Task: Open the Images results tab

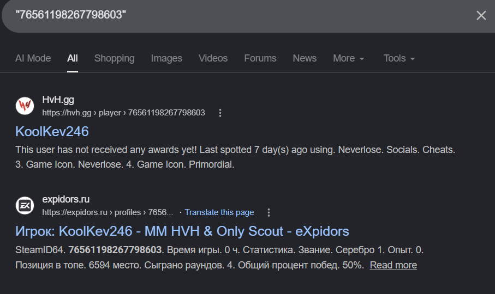Action: click(166, 58)
